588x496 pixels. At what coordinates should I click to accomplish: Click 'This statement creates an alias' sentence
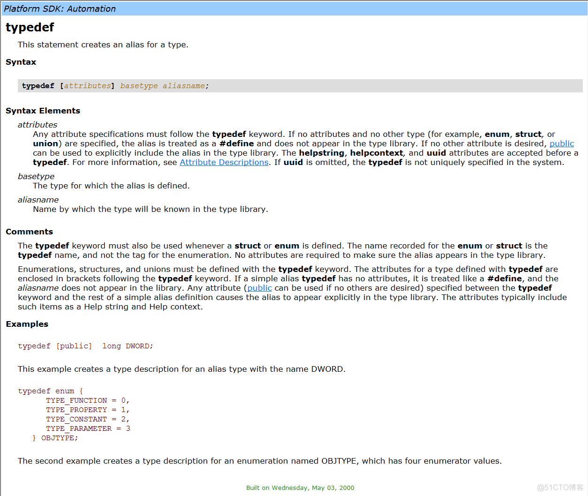(103, 45)
